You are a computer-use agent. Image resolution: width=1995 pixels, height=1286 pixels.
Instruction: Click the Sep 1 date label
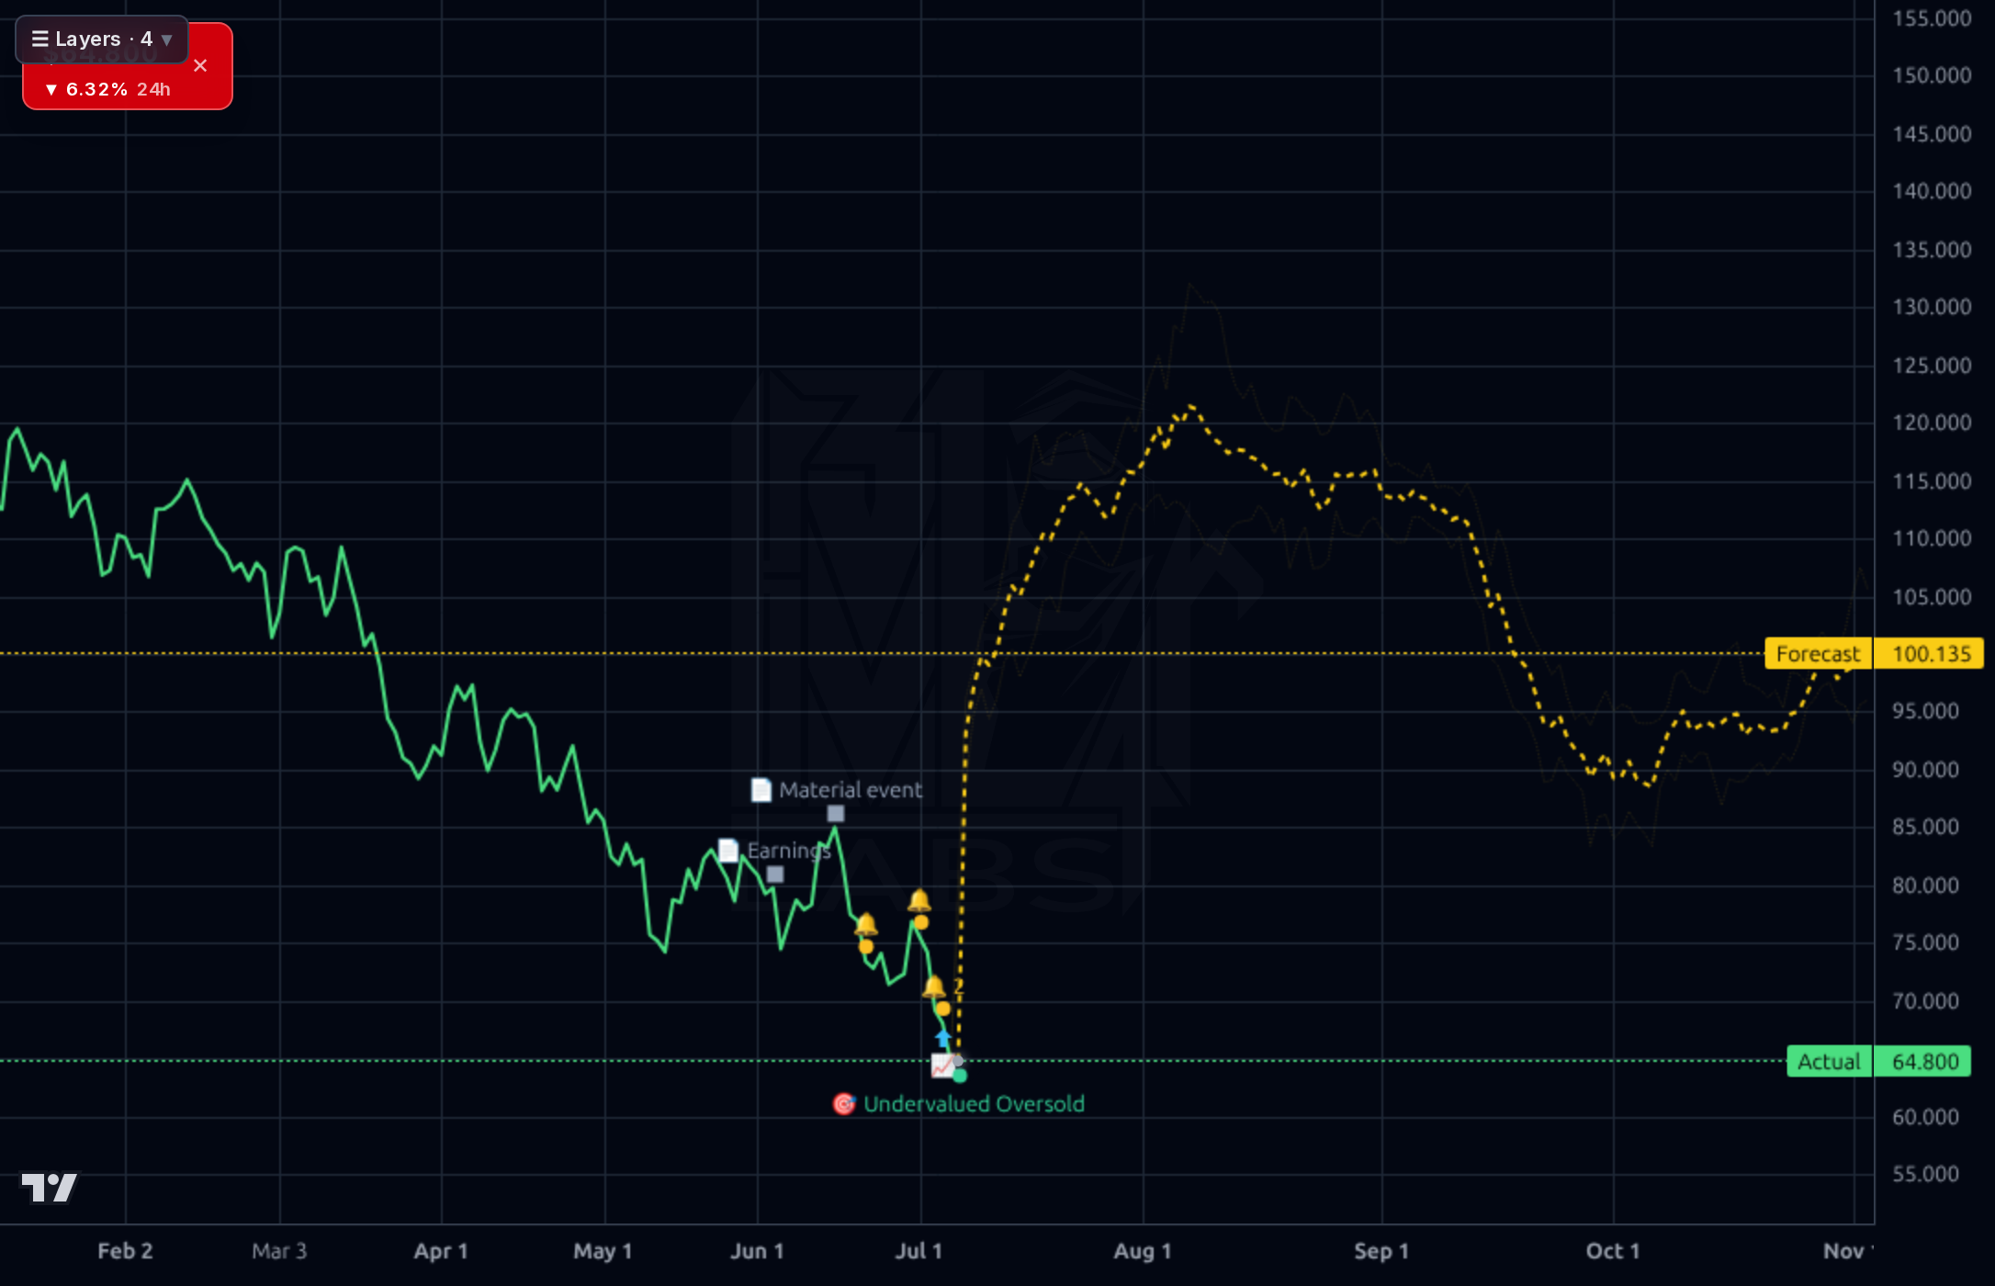[1381, 1251]
